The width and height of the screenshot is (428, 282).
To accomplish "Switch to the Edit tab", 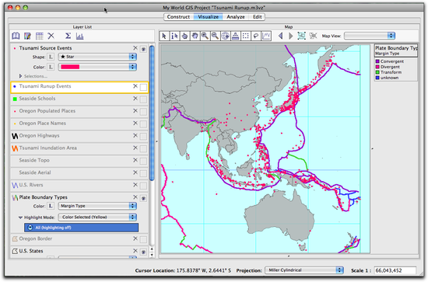I will click(x=257, y=17).
